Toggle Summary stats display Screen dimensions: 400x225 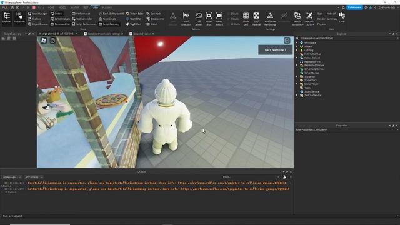pyautogui.click(x=332, y=19)
